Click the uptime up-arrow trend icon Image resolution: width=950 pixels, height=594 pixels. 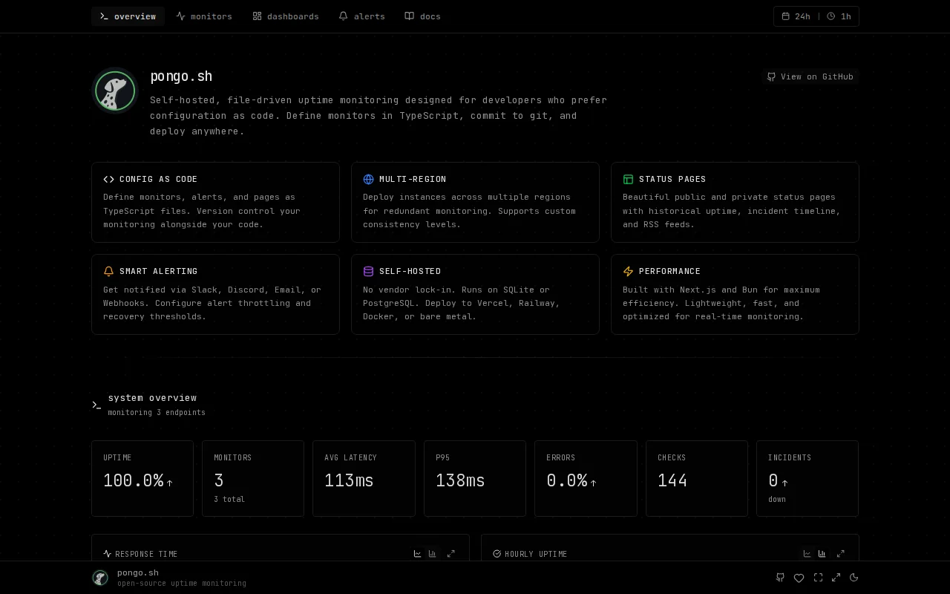click(x=169, y=483)
